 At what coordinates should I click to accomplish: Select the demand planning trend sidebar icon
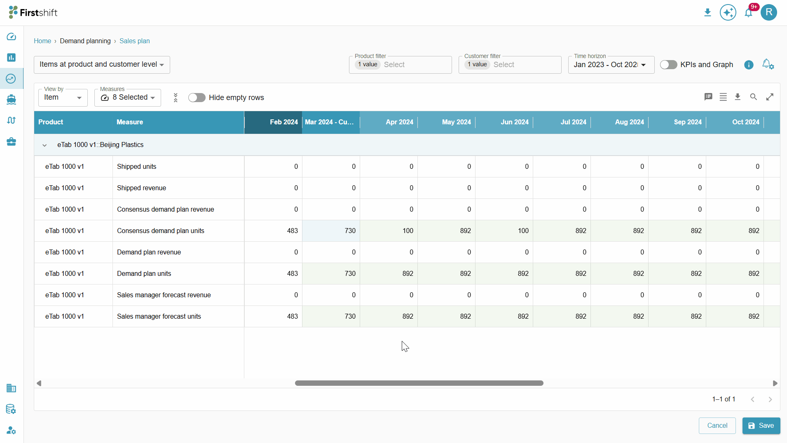coord(12,79)
